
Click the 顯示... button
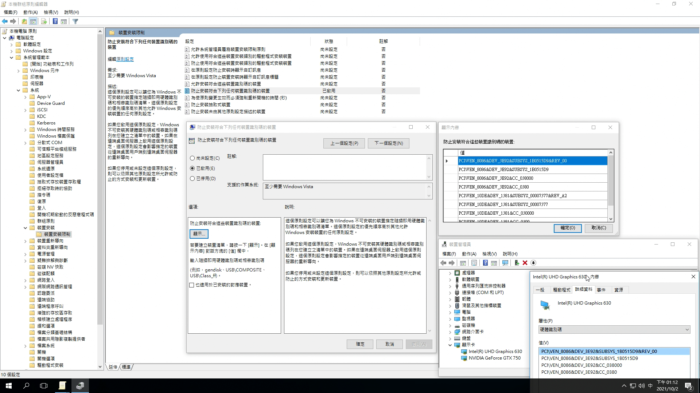point(199,234)
